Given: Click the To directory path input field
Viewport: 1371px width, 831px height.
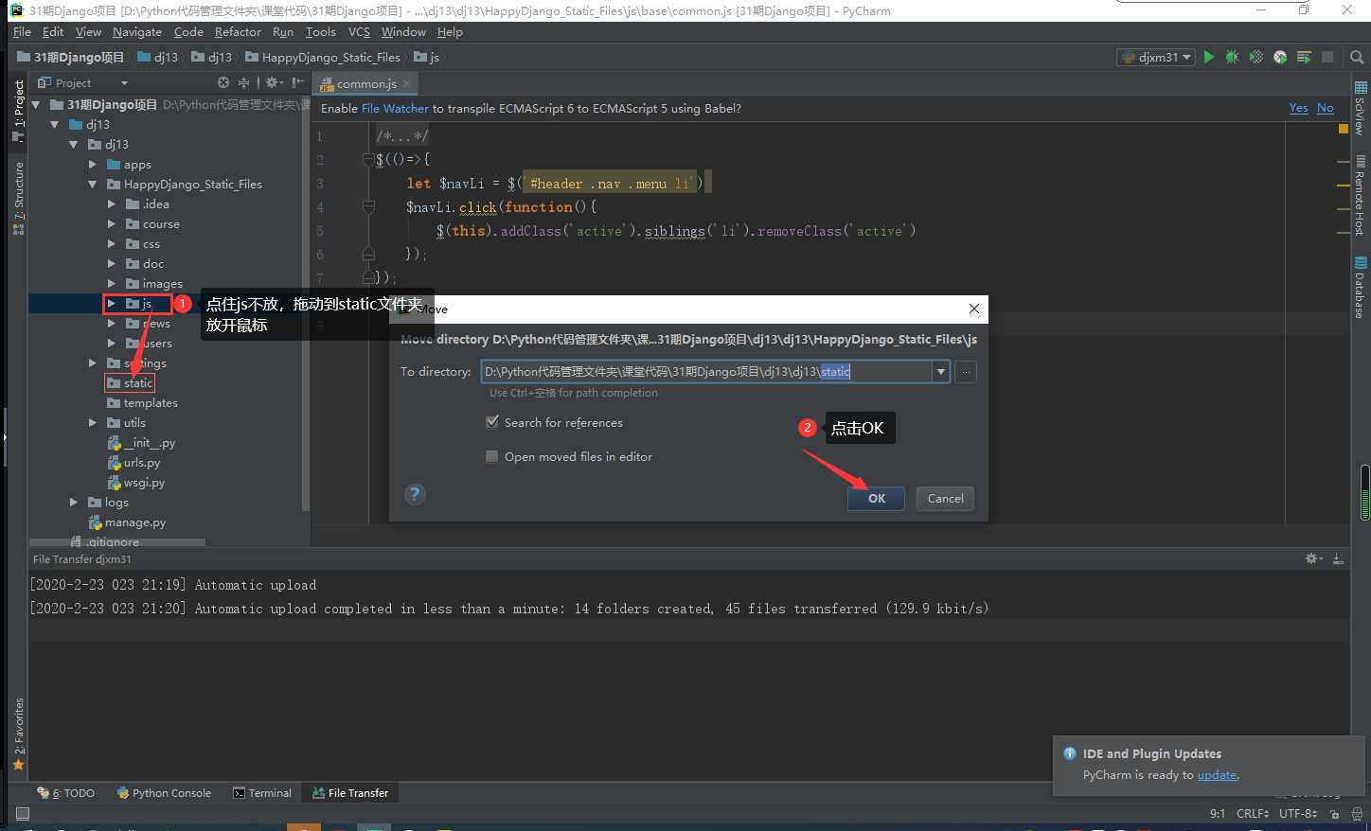Looking at the screenshot, I should [x=707, y=372].
